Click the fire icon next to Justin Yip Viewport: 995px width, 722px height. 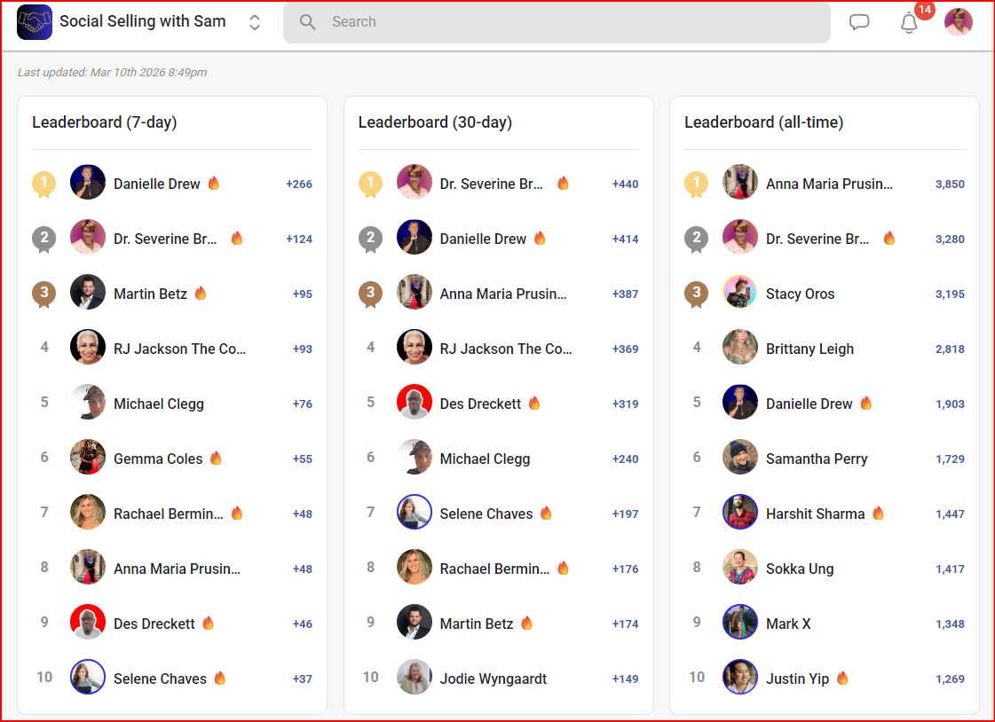842,679
